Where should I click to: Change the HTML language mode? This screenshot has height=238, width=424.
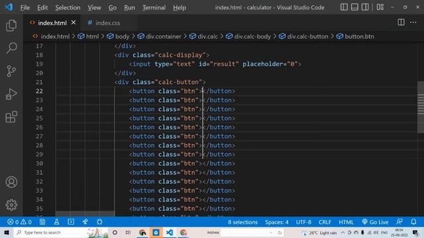click(346, 222)
